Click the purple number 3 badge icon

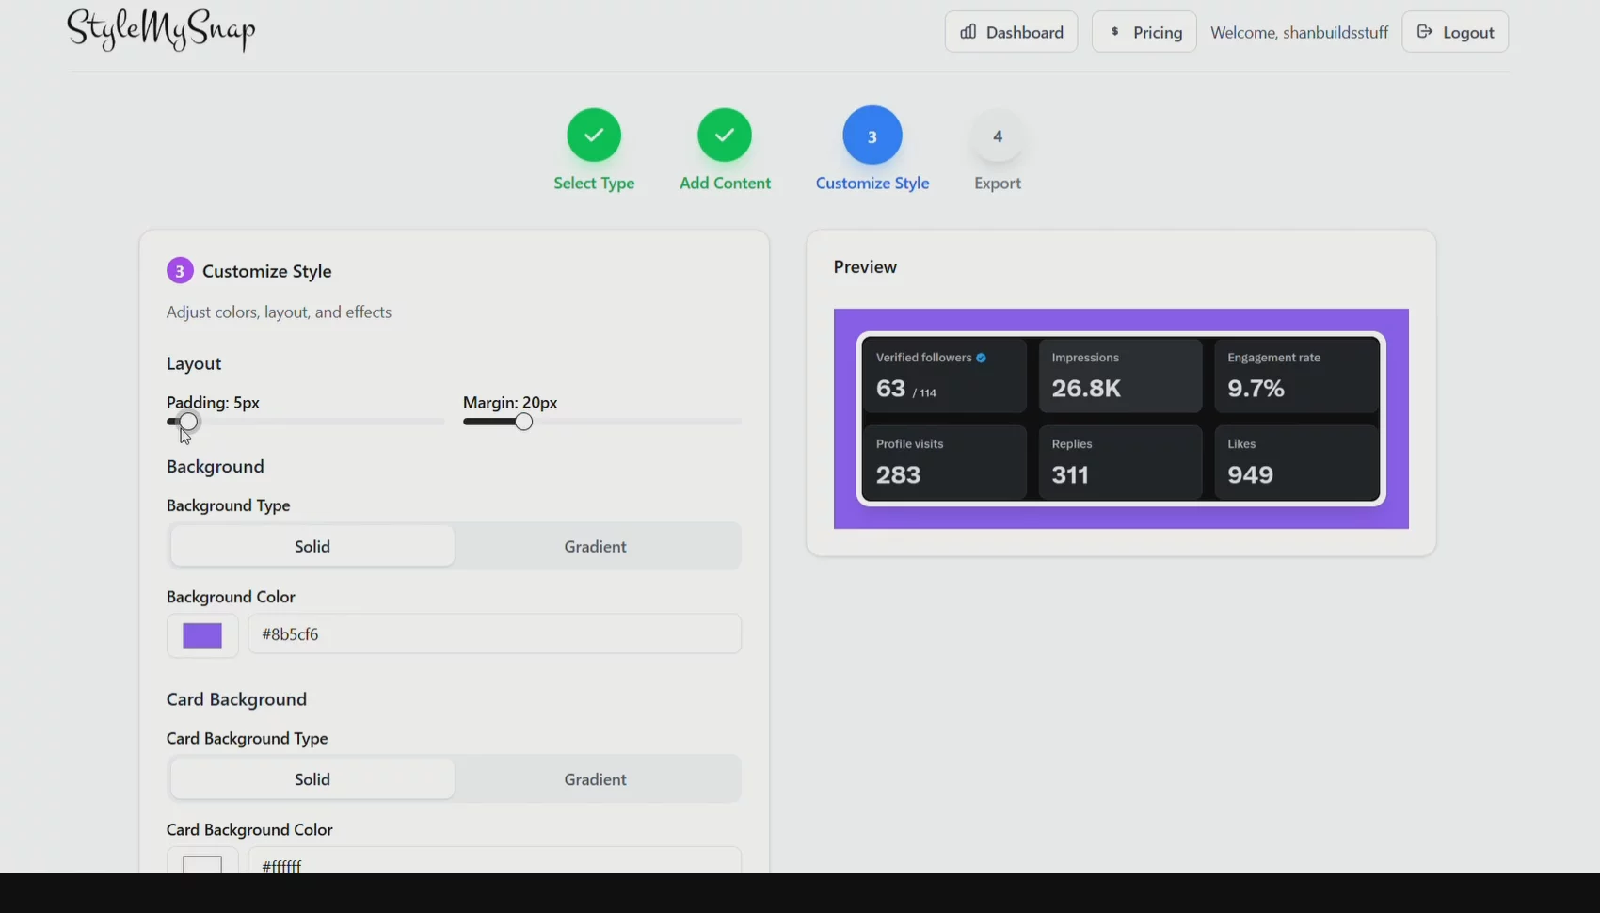(180, 271)
